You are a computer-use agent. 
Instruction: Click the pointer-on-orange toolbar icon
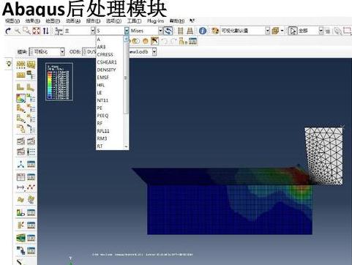point(154,41)
